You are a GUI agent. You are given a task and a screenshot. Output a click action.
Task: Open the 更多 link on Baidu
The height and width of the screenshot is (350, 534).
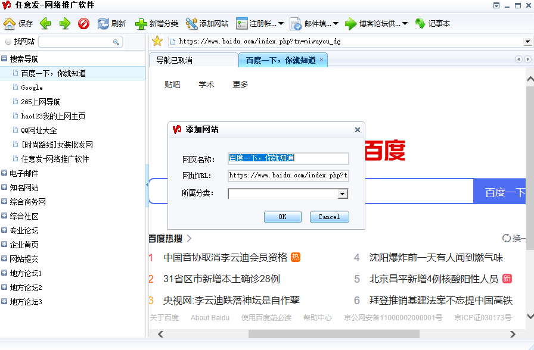pos(240,85)
